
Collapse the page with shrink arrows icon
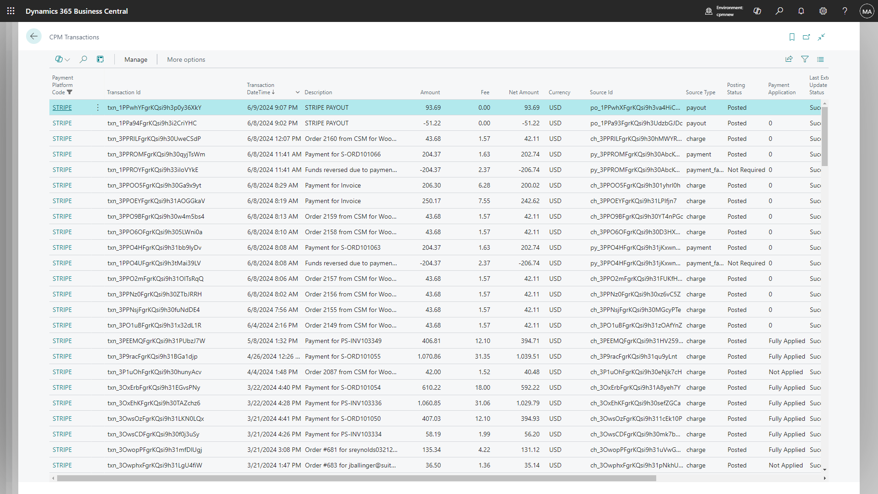pyautogui.click(x=821, y=37)
